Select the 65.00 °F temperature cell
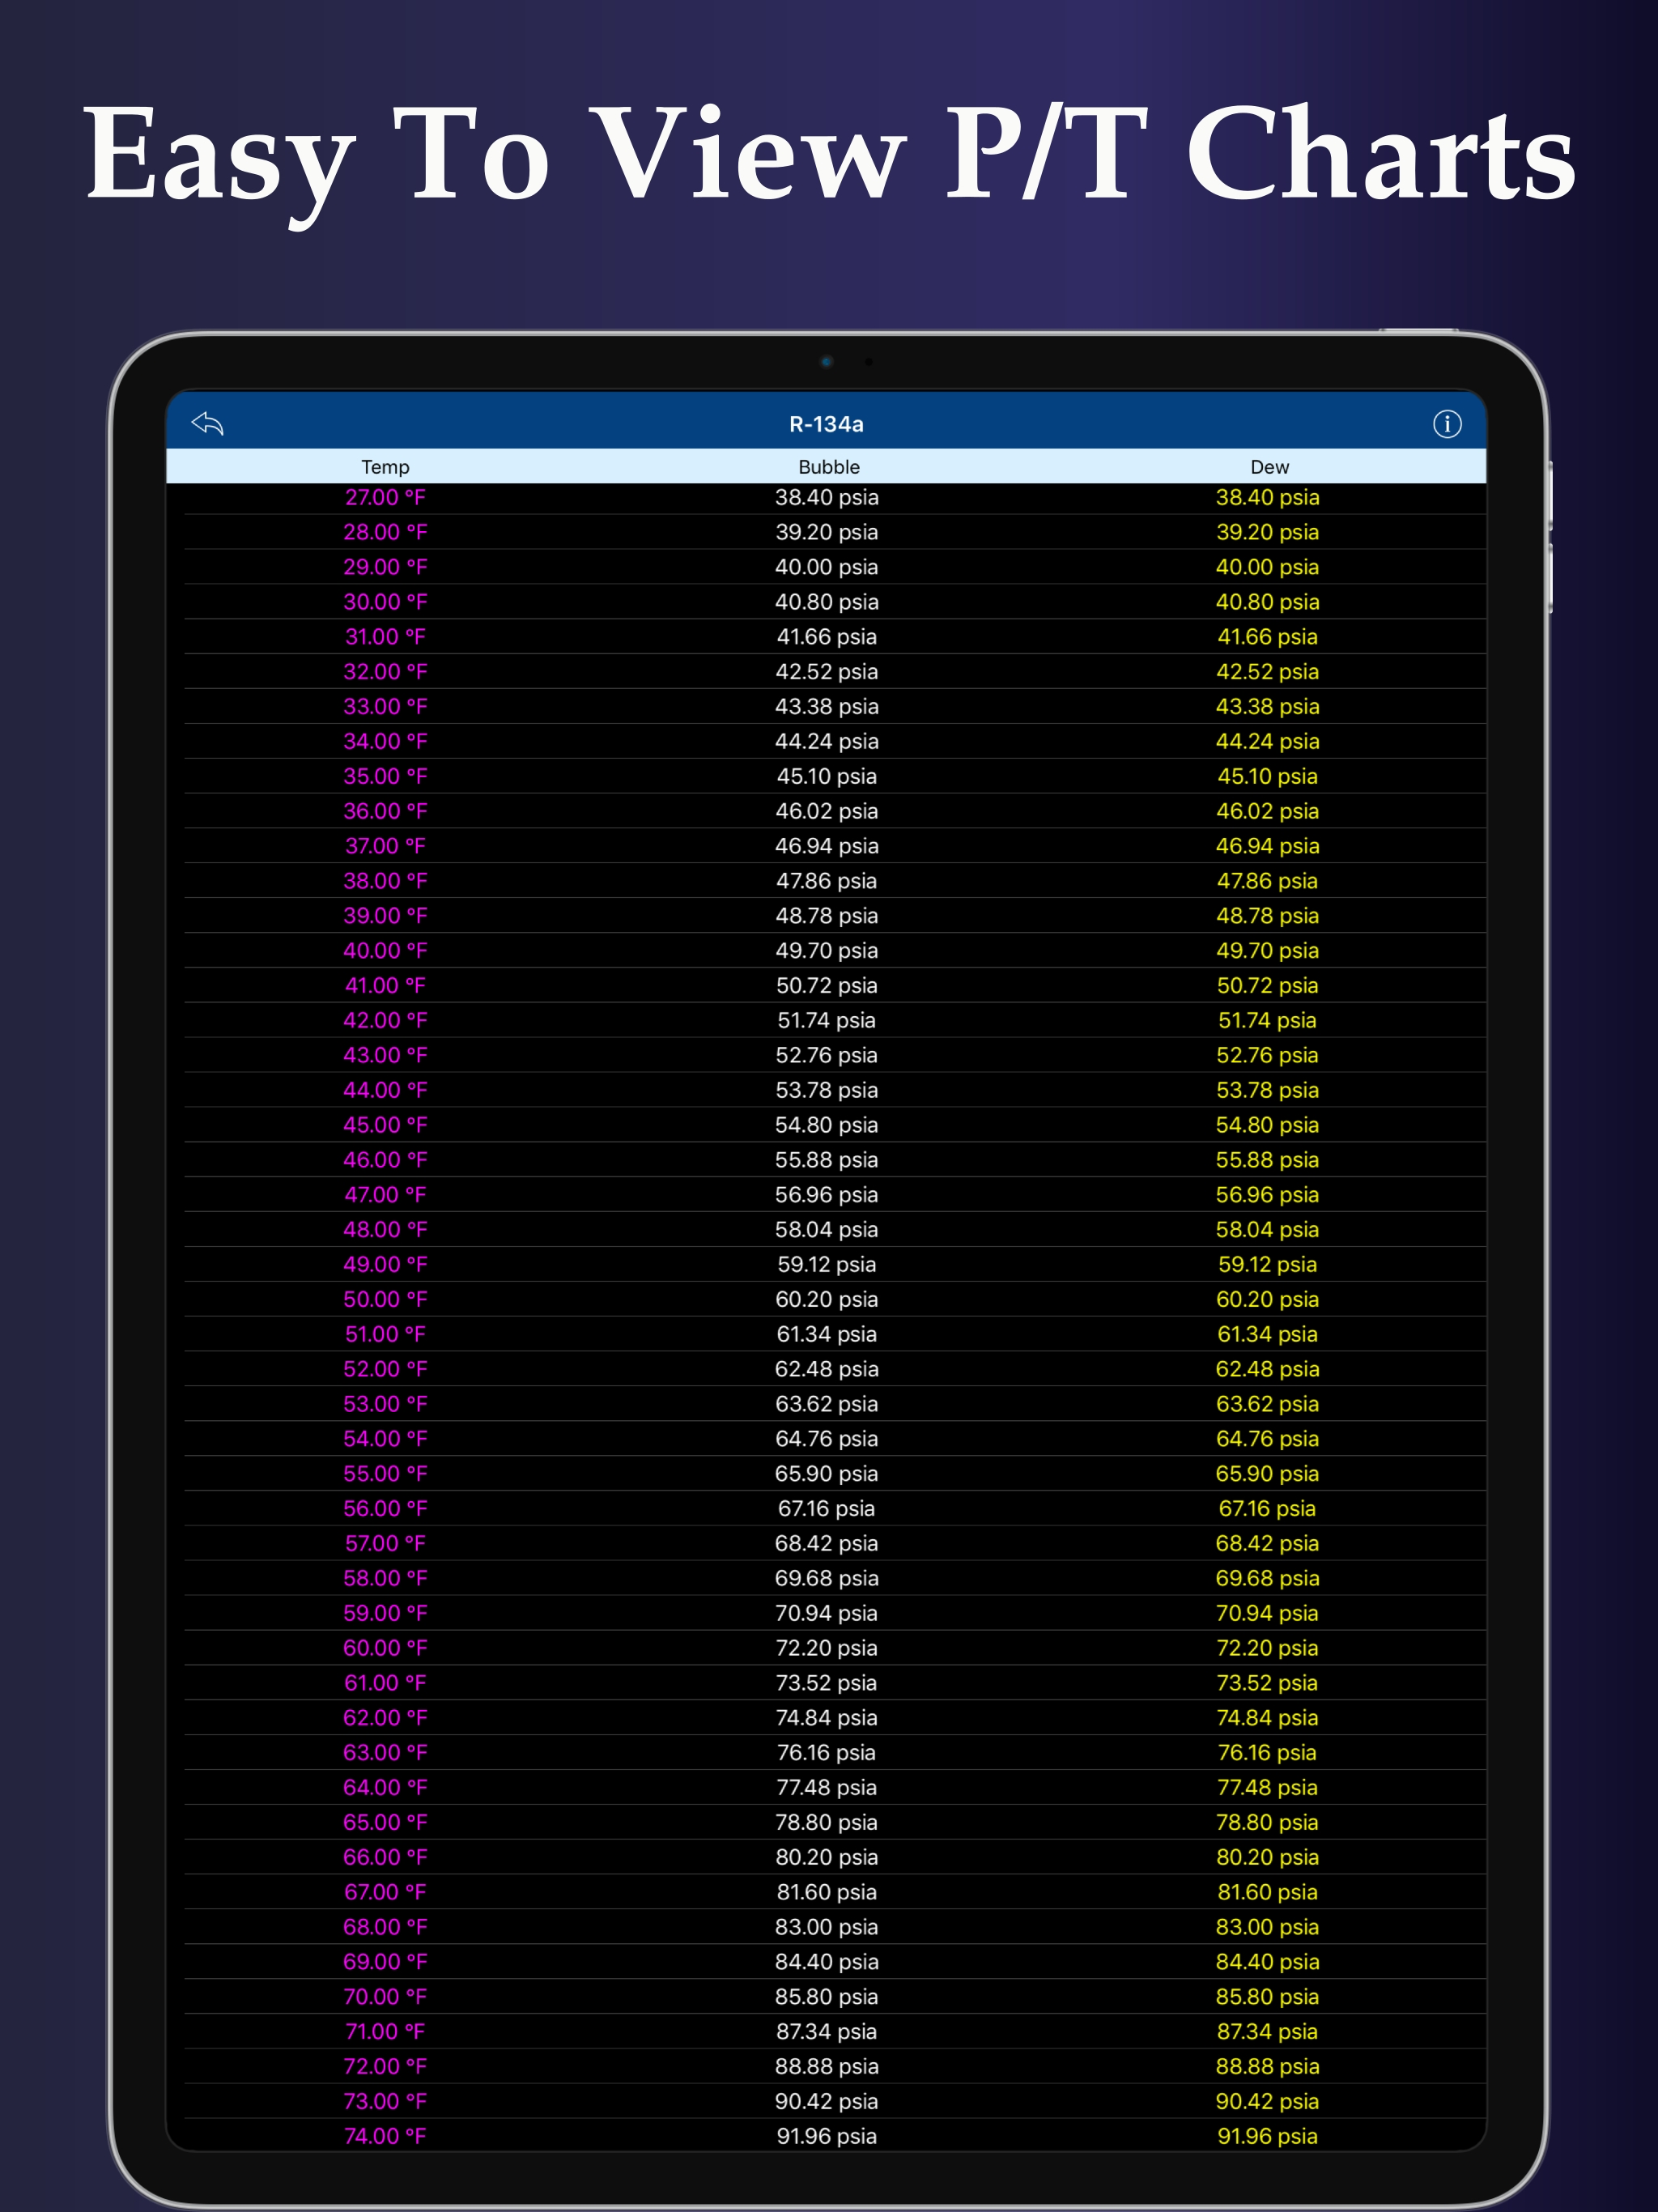 [x=385, y=1822]
